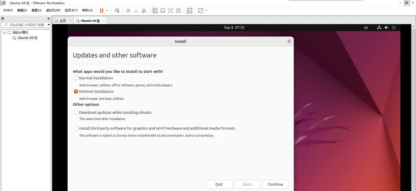Screen dimensions: 416x191
Task: Show the thumbnail bar icon
Action: (162, 10)
